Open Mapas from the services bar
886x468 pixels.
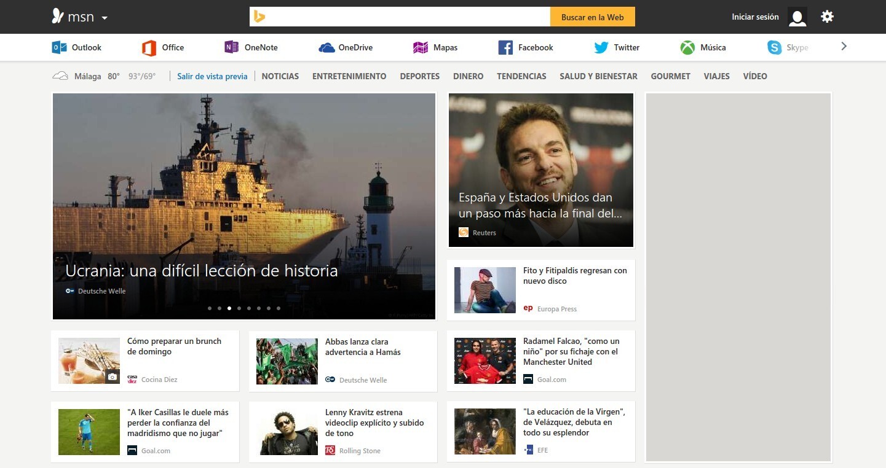click(421, 47)
